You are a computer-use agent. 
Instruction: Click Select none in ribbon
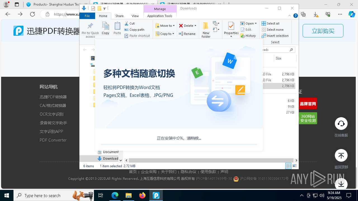coord(272,30)
